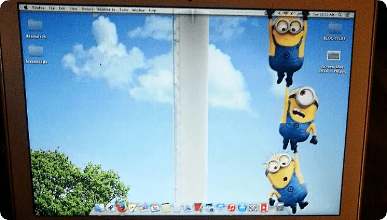
Task: Click the volume icon in menu bar
Action: tap(291, 13)
